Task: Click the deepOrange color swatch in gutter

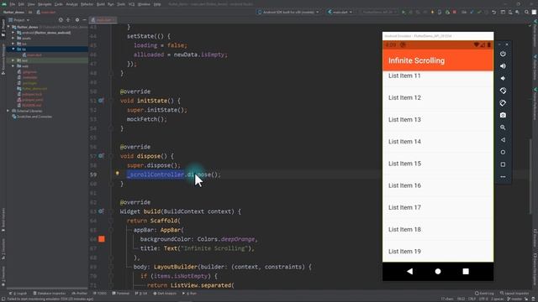Action: coord(102,239)
